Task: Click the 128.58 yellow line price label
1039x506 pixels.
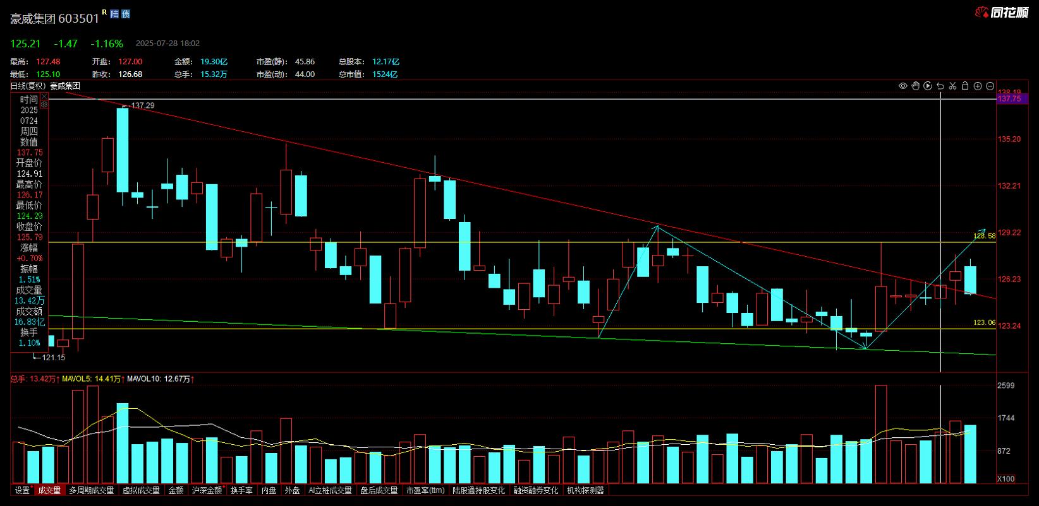Action: click(984, 235)
